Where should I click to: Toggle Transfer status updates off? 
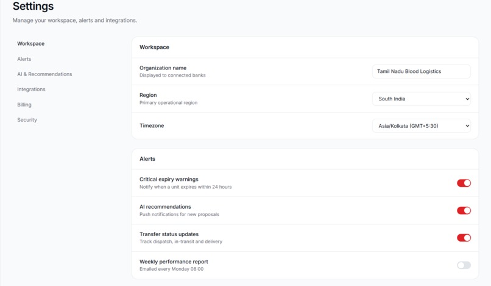point(464,238)
